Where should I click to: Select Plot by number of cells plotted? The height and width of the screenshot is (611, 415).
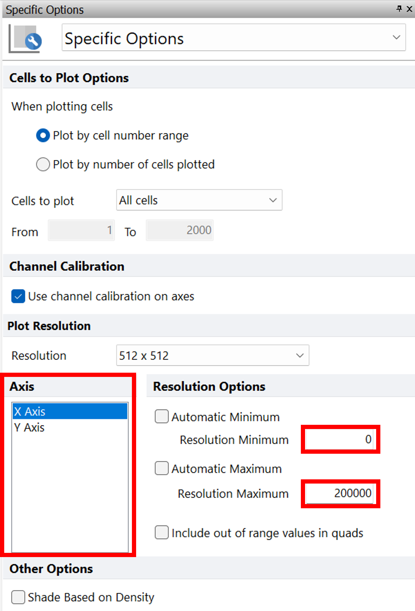[x=43, y=164]
